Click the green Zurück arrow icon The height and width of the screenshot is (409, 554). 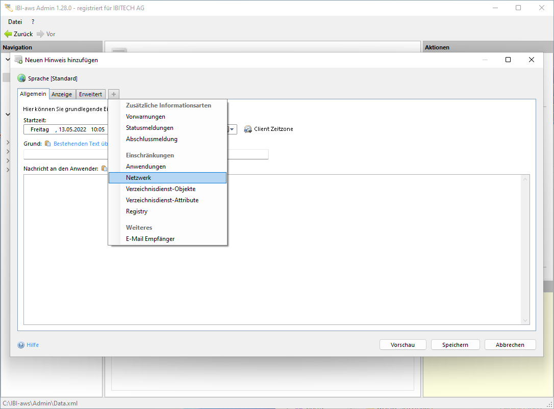8,34
